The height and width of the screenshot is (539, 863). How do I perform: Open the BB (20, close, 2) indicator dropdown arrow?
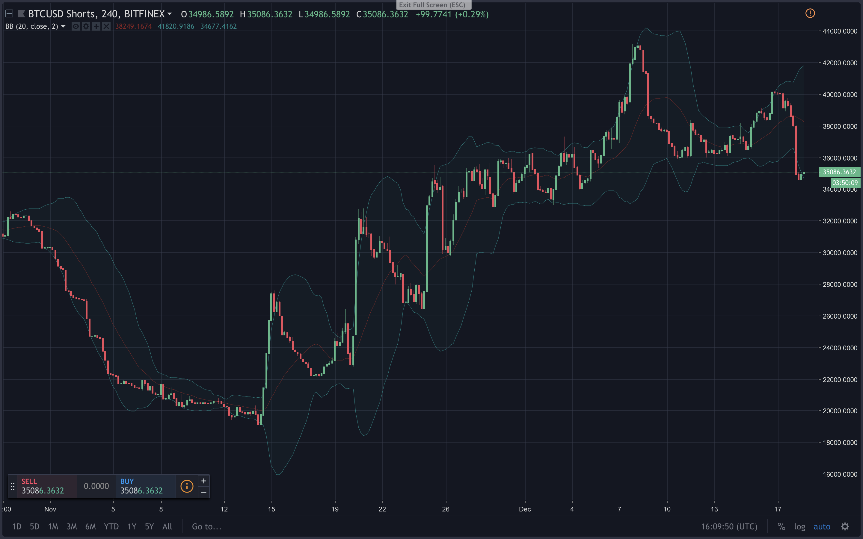63,26
